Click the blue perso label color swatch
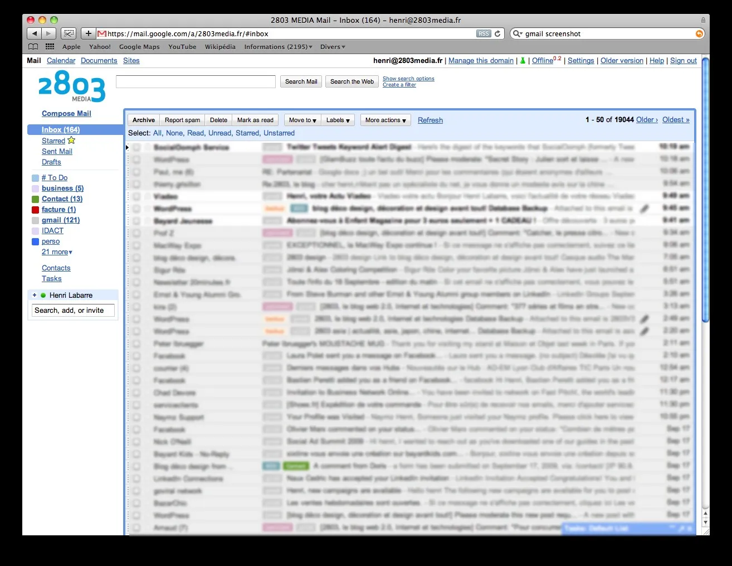 36,241
